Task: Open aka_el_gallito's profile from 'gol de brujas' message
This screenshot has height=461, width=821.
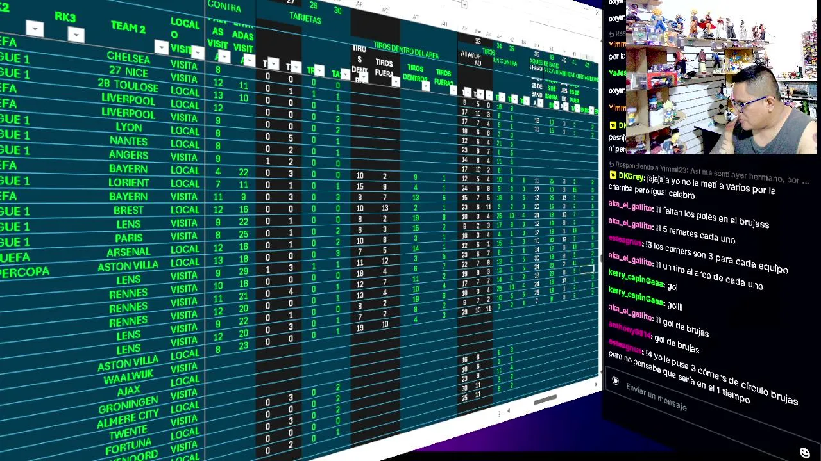Action: [631, 313]
